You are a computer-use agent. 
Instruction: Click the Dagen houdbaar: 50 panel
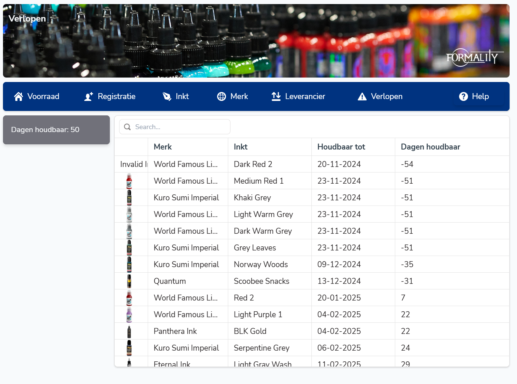56,130
